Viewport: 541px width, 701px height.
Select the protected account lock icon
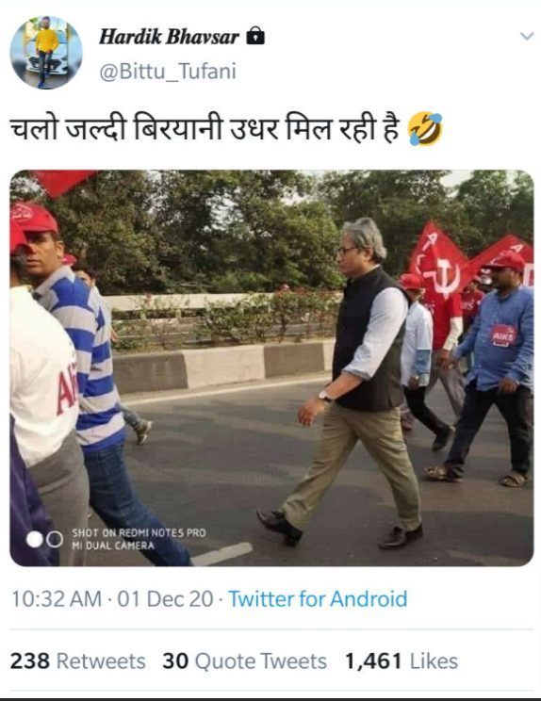255,36
